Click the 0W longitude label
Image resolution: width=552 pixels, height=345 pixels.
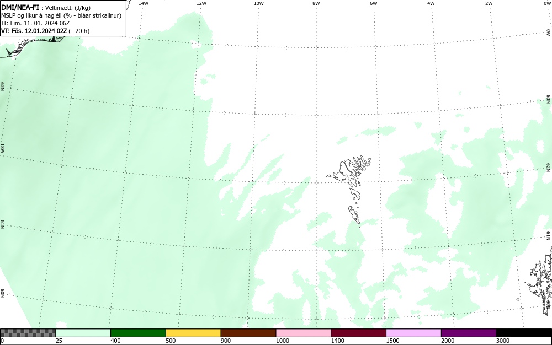(x=547, y=3)
